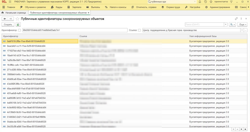
Task: Open Обучение и развитие section
Action: [33, 7]
